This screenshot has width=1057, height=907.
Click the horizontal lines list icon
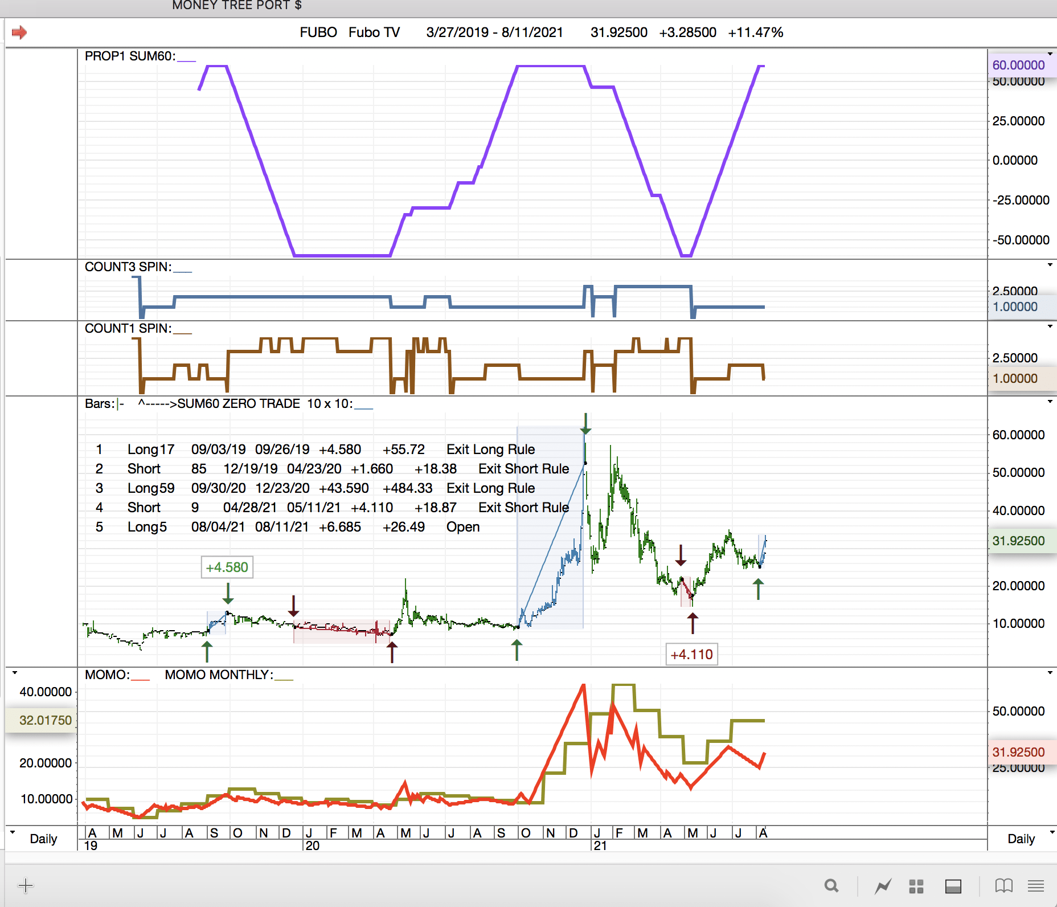[x=1036, y=886]
